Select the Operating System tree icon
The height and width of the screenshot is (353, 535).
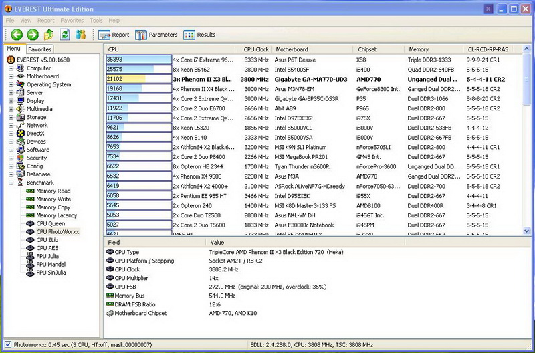click(x=21, y=84)
